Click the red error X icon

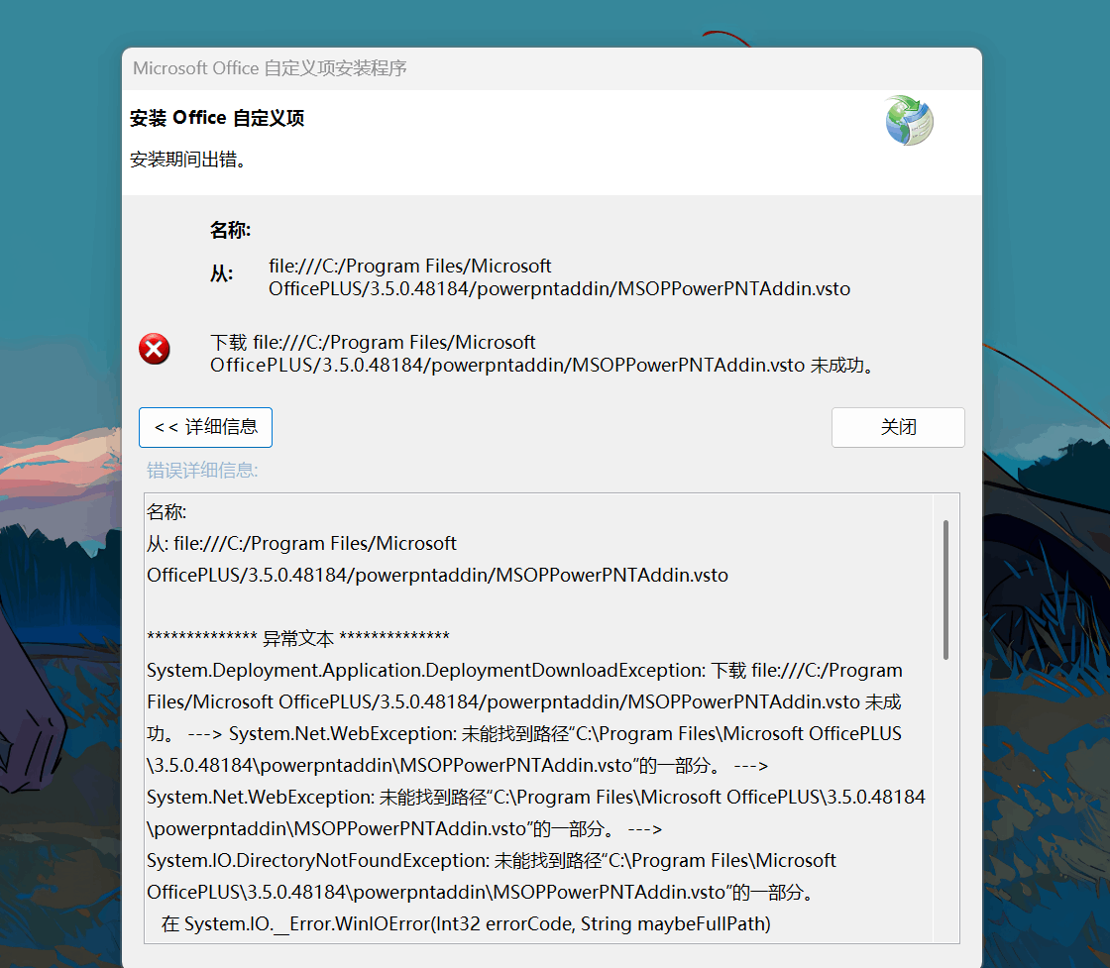(x=155, y=349)
